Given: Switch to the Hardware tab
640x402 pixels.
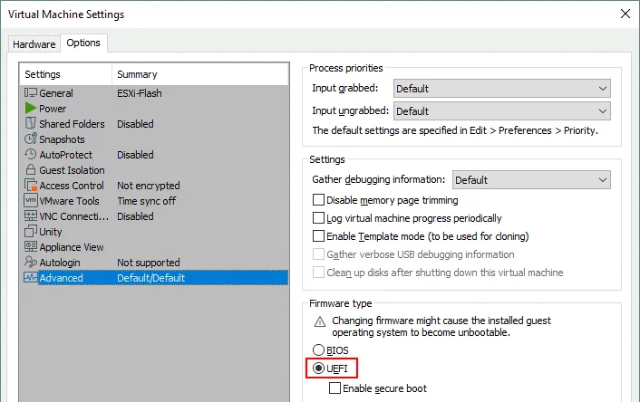Looking at the screenshot, I should pyautogui.click(x=34, y=44).
